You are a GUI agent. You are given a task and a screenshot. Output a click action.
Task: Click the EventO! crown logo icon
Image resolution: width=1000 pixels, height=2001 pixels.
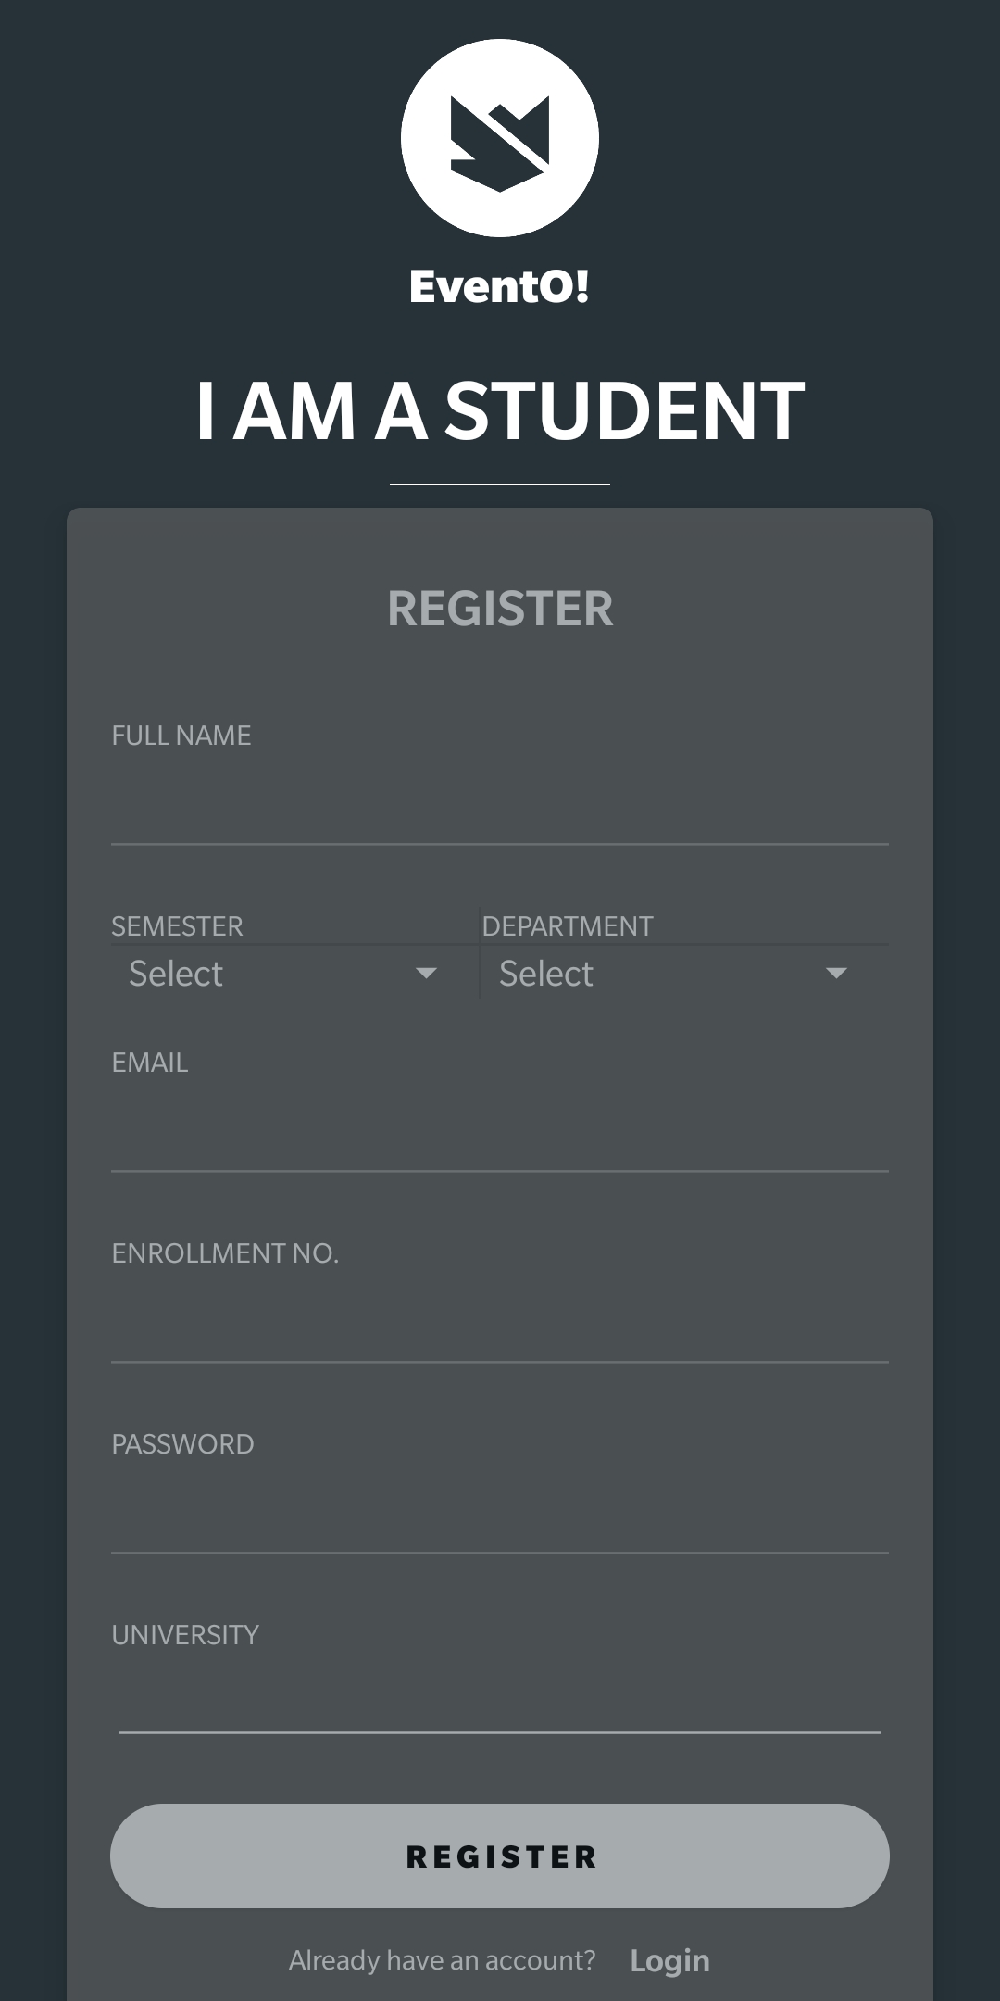click(x=500, y=138)
